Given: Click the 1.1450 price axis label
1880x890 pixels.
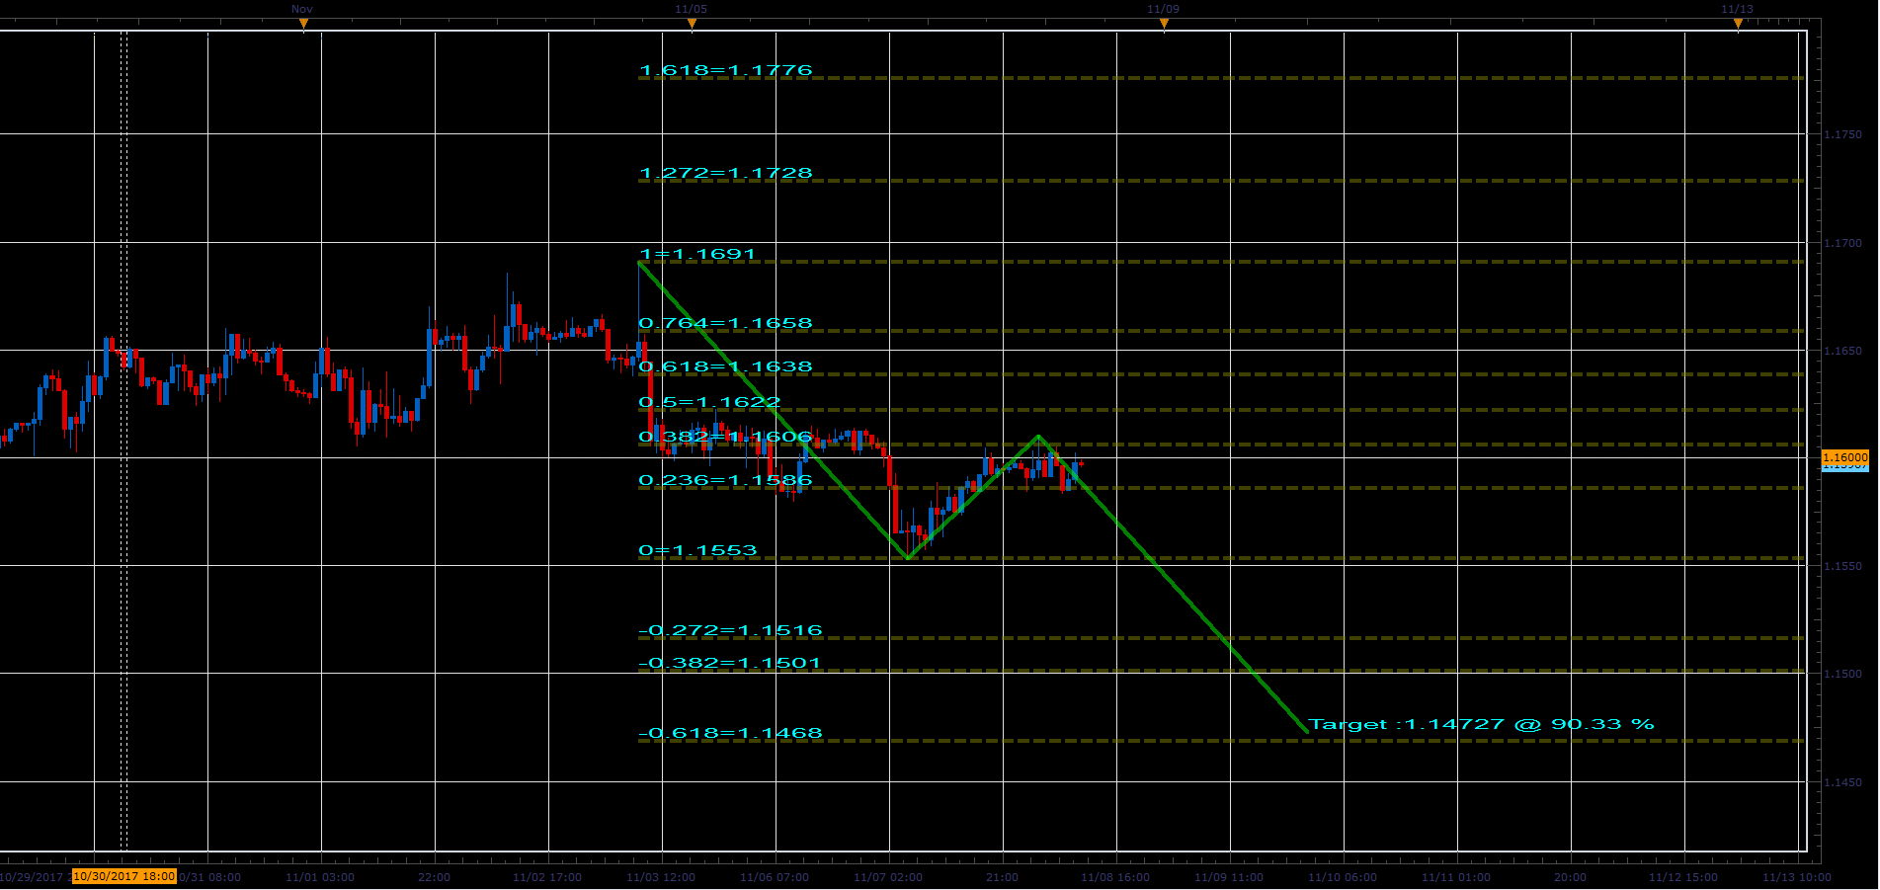Looking at the screenshot, I should (x=1842, y=782).
